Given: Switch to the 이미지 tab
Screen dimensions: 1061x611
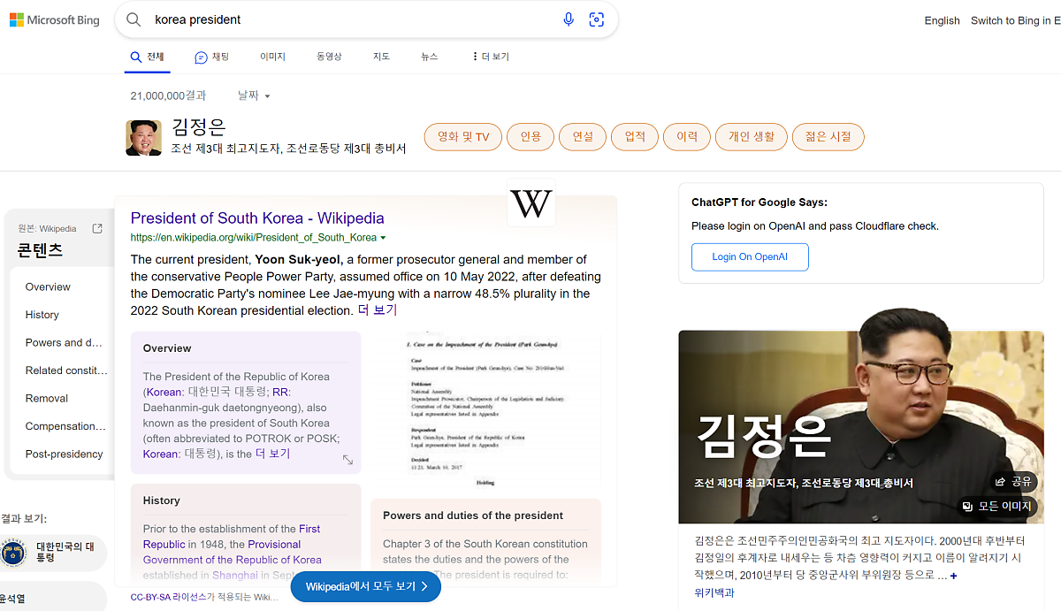Looking at the screenshot, I should click(x=272, y=57).
